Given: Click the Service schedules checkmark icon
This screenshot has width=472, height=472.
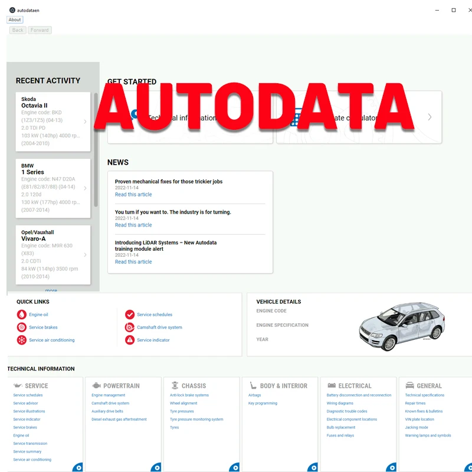Looking at the screenshot, I should (130, 314).
